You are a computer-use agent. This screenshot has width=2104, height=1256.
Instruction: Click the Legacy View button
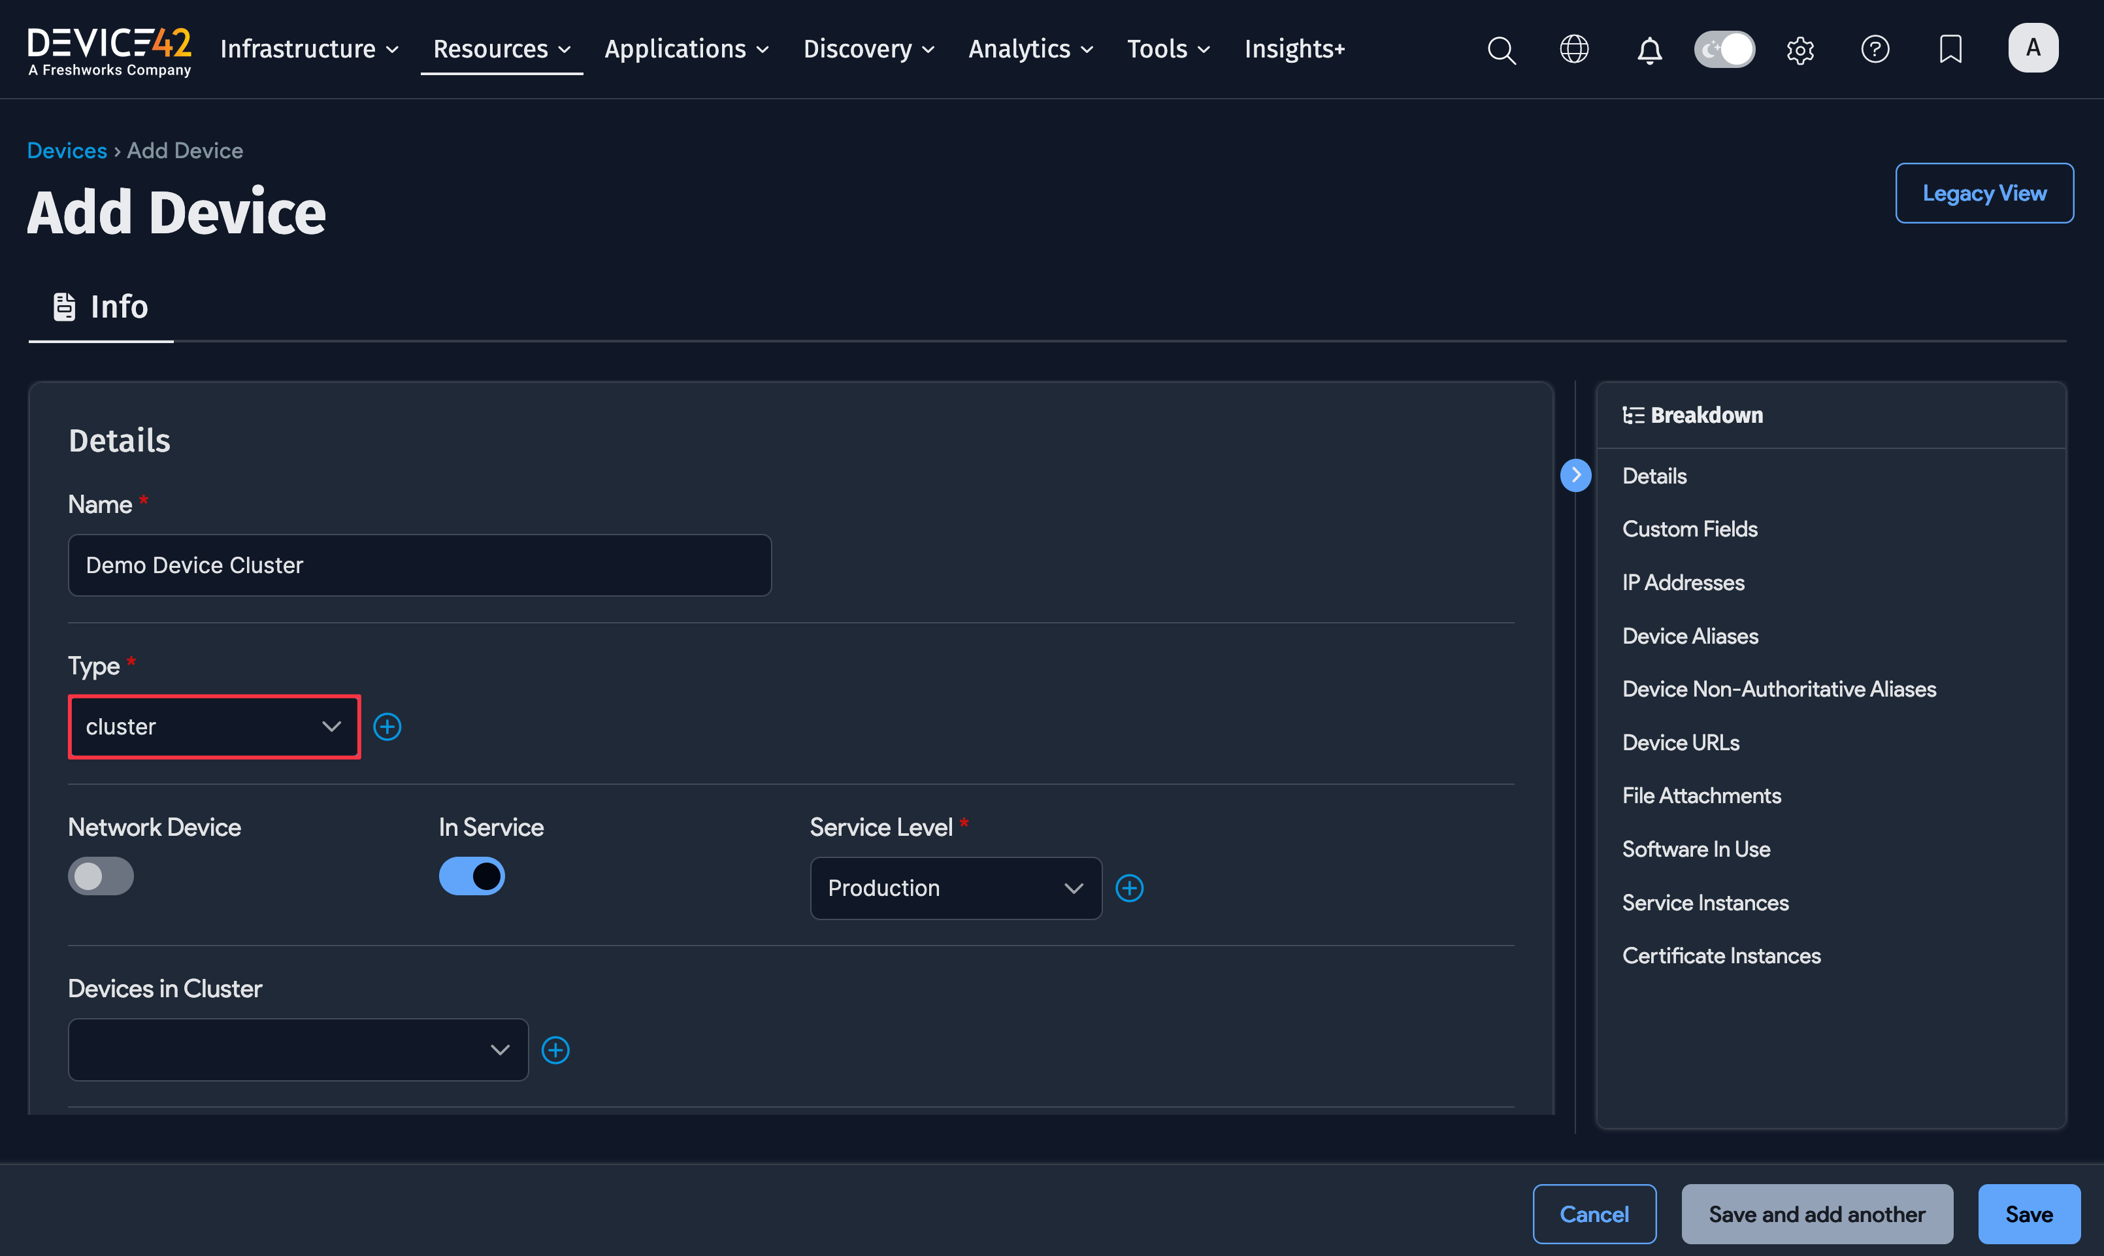point(1984,192)
